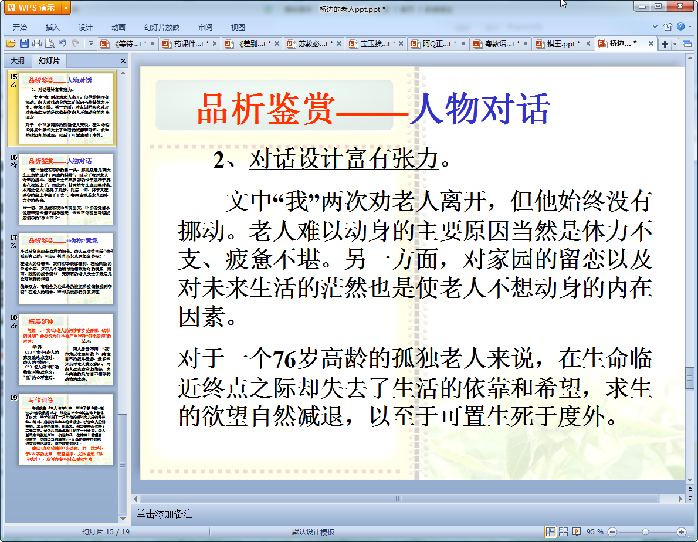Click previous slide double-arrow button
698x542 pixels.
[x=690, y=489]
